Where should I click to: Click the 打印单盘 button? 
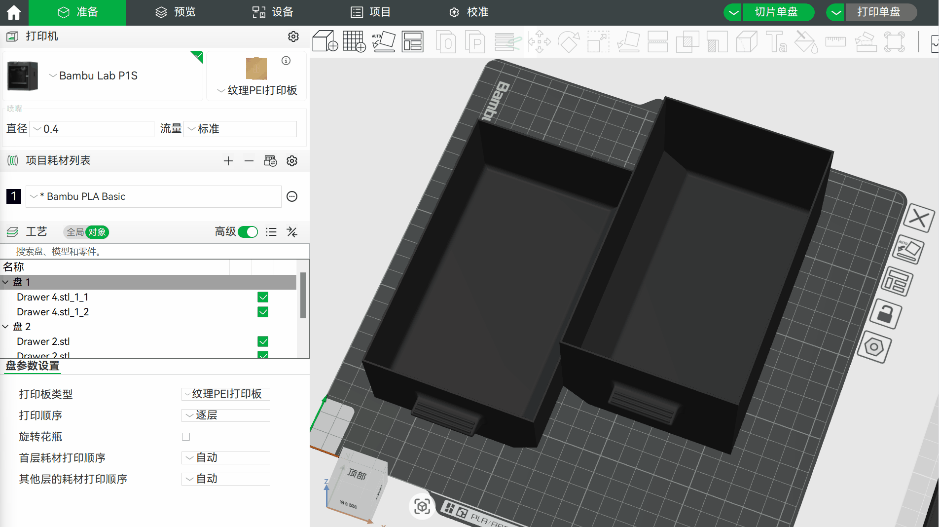tap(881, 12)
